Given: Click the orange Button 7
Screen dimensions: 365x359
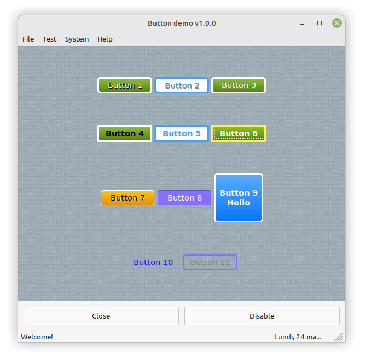Looking at the screenshot, I should pos(128,198).
